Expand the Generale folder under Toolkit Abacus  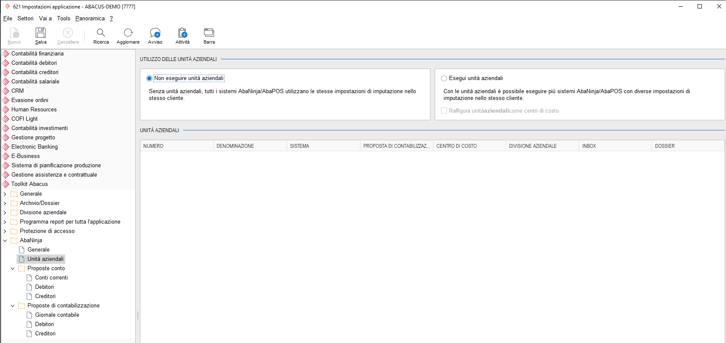pyautogui.click(x=5, y=194)
